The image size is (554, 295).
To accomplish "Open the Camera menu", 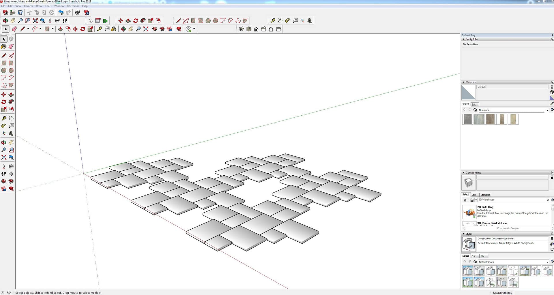I will [28, 6].
